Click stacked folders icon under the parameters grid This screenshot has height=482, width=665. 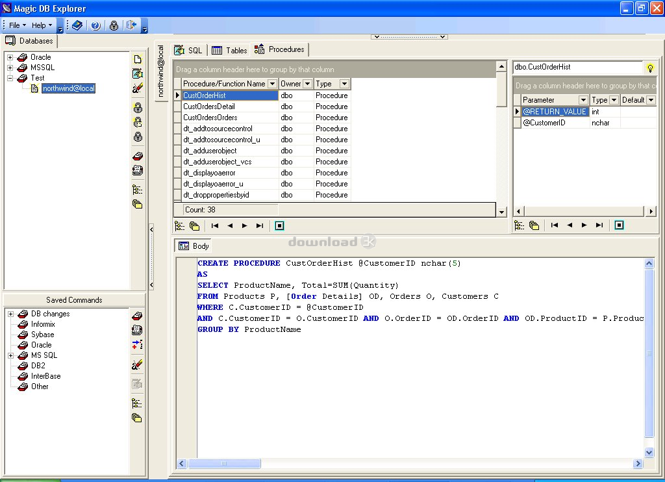pos(534,225)
